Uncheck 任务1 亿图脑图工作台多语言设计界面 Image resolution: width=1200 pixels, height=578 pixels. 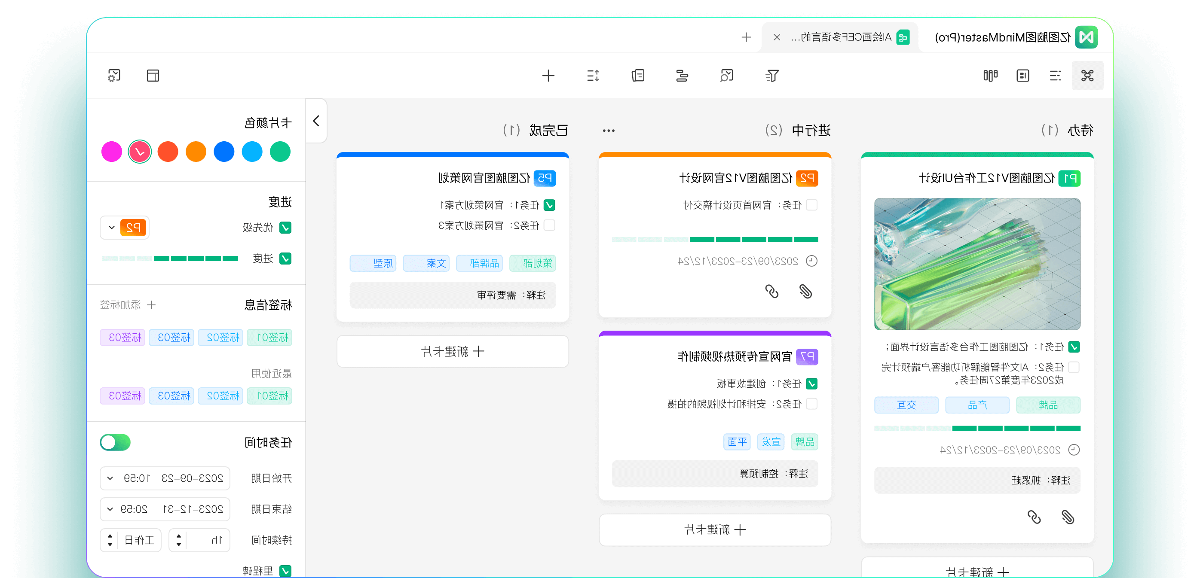click(x=1074, y=347)
